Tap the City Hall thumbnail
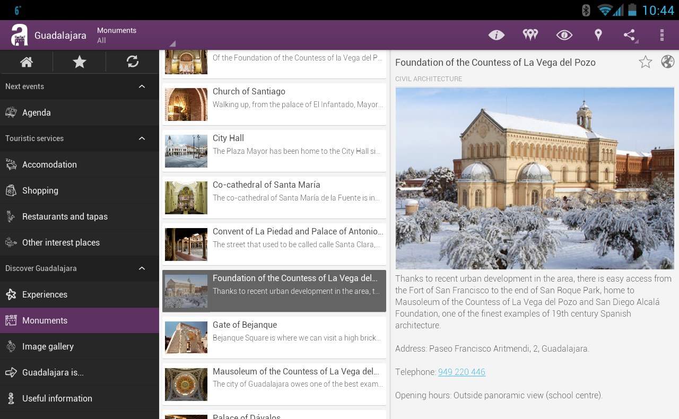Screen dimensions: 679x419 (186, 151)
